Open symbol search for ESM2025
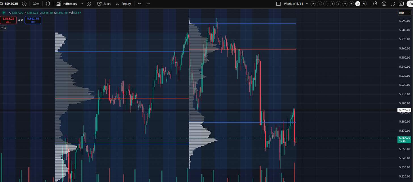This screenshot has height=182, width=413. (9, 4)
